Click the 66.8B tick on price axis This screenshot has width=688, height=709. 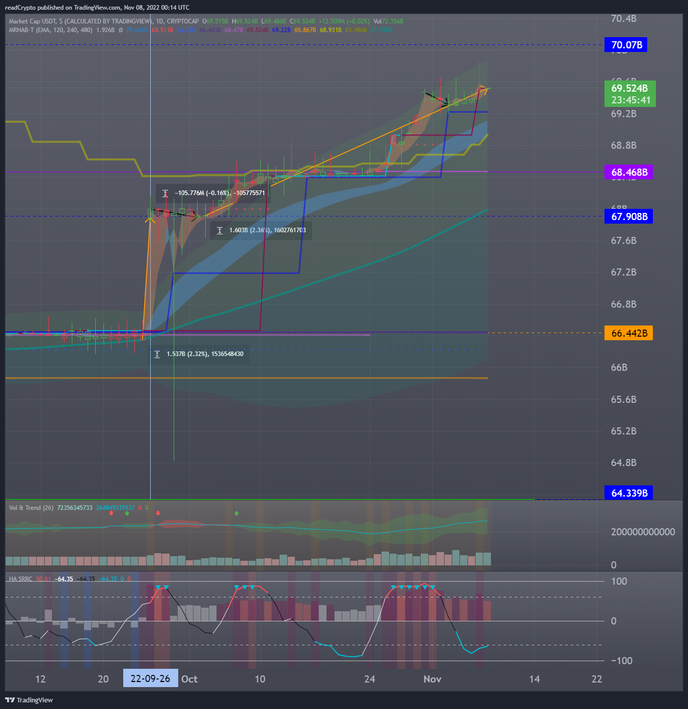point(624,304)
